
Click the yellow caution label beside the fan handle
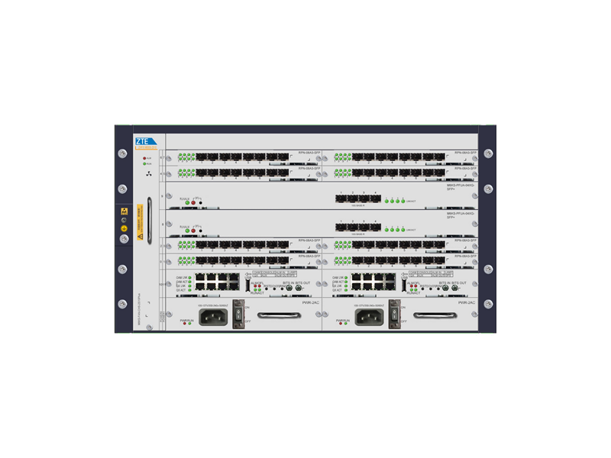[139, 221]
